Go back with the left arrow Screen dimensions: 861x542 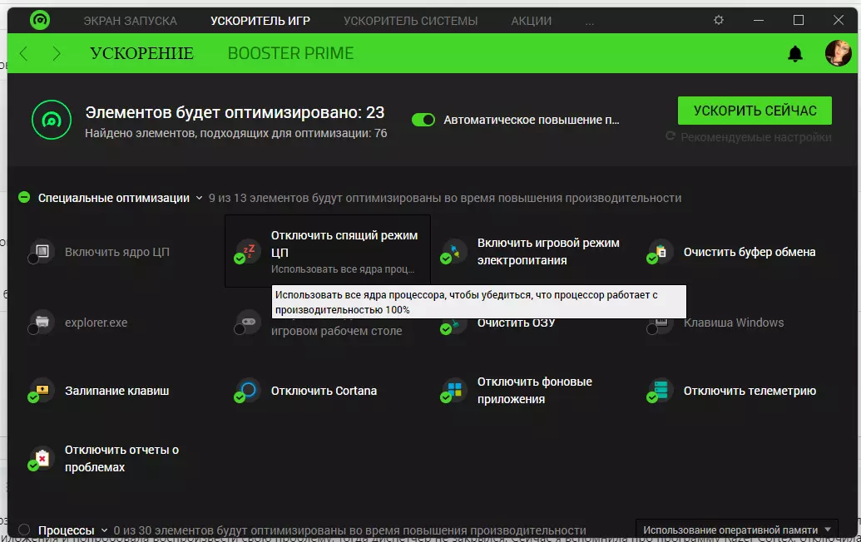(x=23, y=53)
